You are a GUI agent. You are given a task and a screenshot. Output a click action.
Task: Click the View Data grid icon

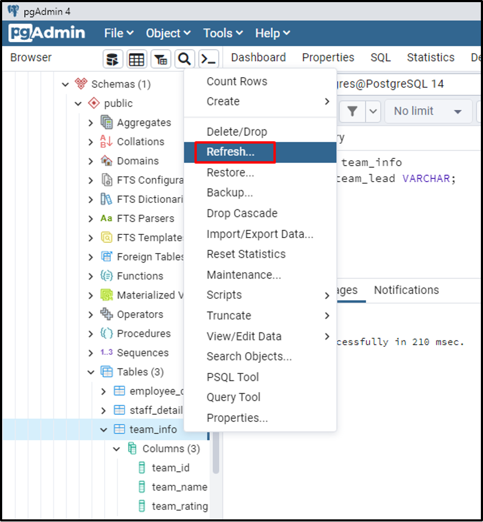[x=137, y=59]
